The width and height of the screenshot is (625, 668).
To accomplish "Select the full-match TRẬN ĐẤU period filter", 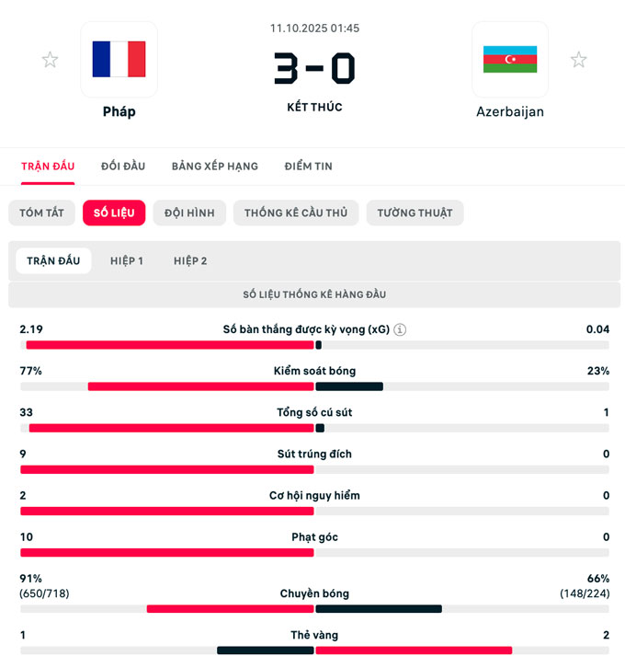I will click(53, 260).
